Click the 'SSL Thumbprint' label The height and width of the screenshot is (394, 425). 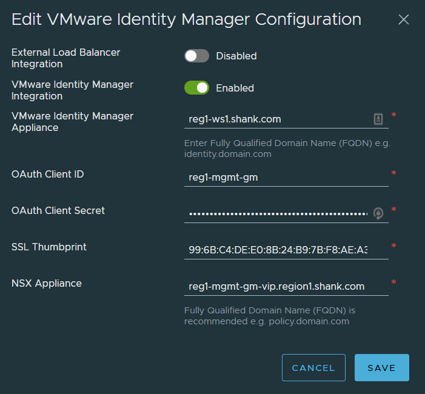tap(49, 247)
